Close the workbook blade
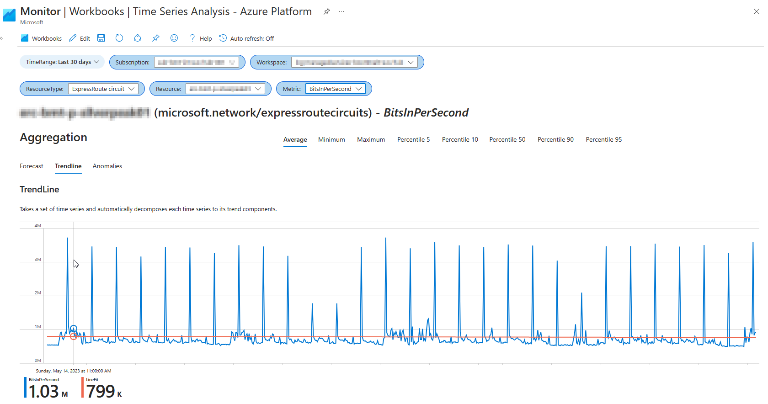 coord(757,11)
